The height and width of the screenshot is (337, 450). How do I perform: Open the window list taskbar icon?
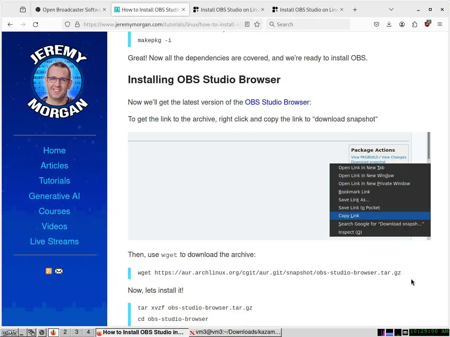[x=32, y=332]
